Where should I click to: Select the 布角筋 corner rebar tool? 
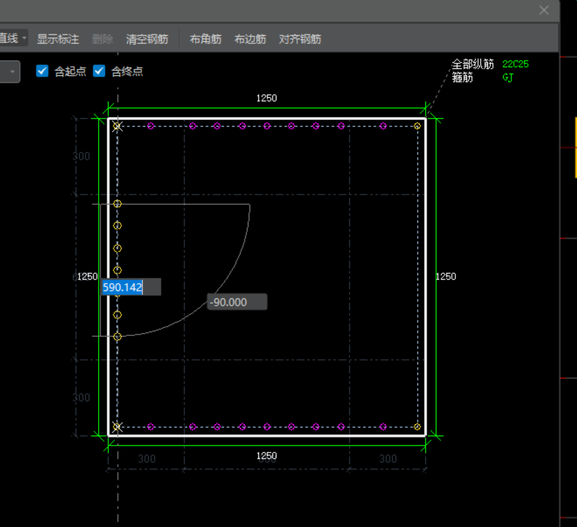coord(205,39)
